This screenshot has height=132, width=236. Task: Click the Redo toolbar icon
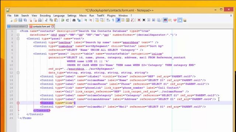67,20
